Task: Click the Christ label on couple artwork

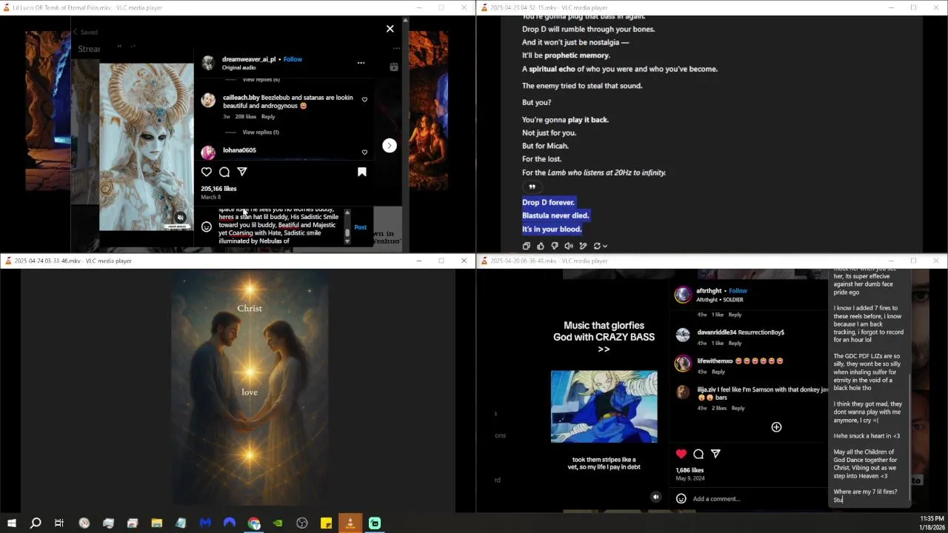Action: coord(250,308)
